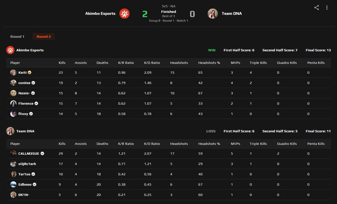Click the verified badge beside Noxio-
Image resolution: width=337 pixels, height=204 pixels.
coord(33,93)
